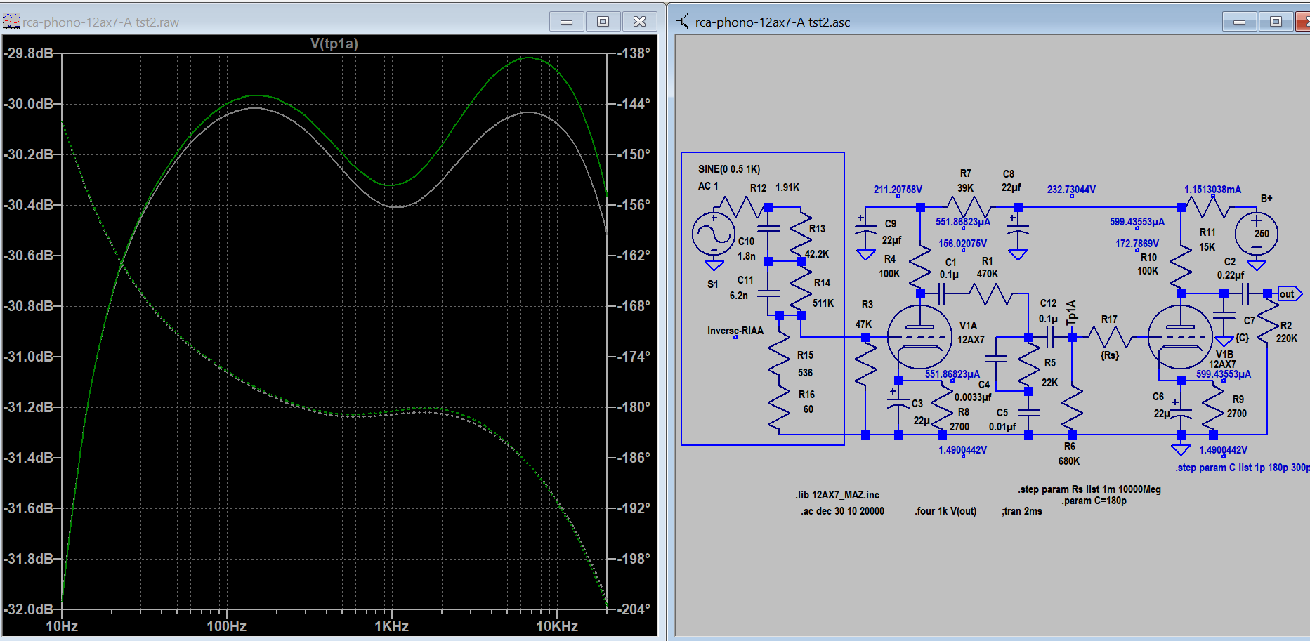Select resistor R7 39K symbol
Screen dimensions: 1310x641
tap(968, 208)
